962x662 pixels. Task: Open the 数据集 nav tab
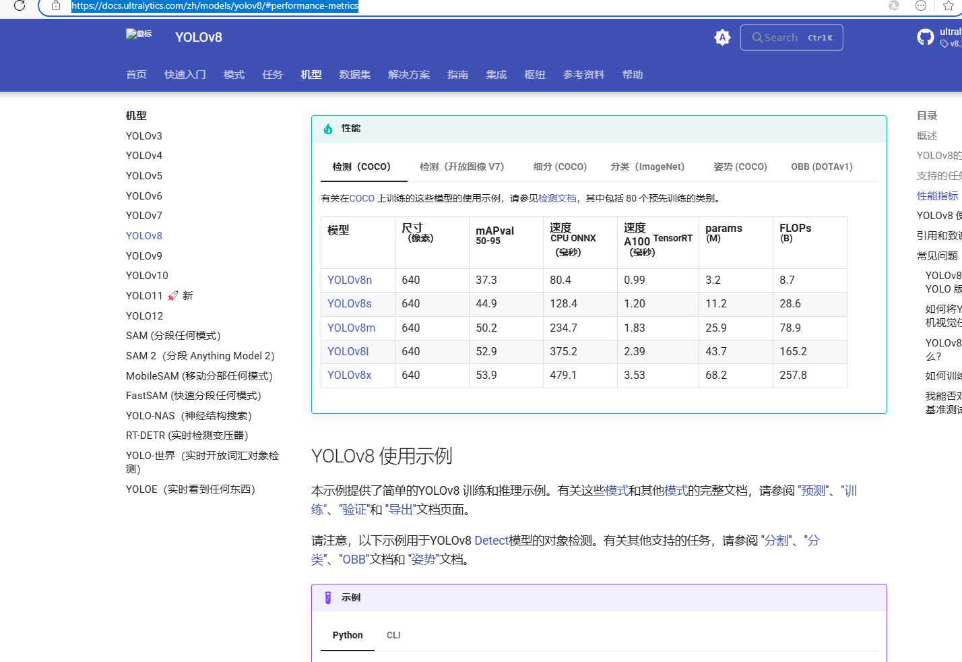pos(355,75)
